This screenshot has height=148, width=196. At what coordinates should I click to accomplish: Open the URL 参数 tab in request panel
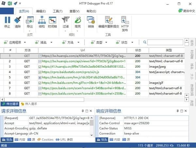(x=64, y=140)
